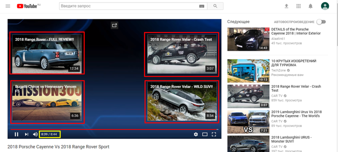Open title 'DETAILS of the Porsche Cayenne 2018'
The height and width of the screenshot is (152, 338).
(x=296, y=31)
